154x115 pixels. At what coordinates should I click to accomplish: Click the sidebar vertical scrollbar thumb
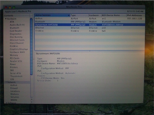pos(31,47)
